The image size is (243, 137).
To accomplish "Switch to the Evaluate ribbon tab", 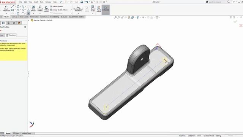I will [64, 17].
